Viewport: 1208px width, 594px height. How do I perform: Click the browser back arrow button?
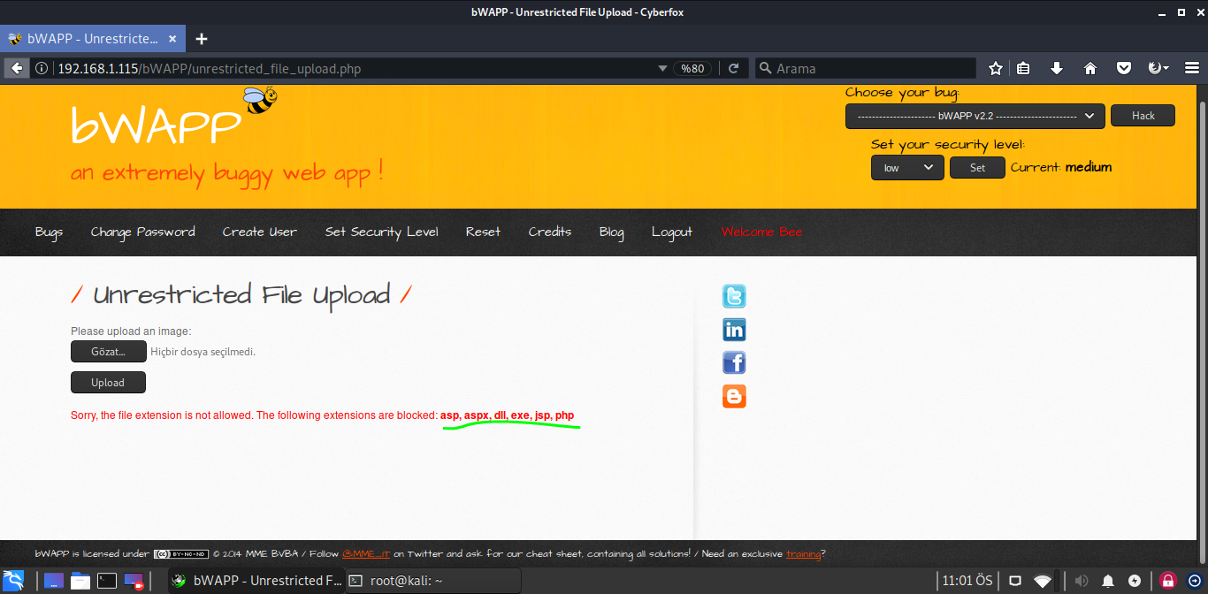(17, 68)
